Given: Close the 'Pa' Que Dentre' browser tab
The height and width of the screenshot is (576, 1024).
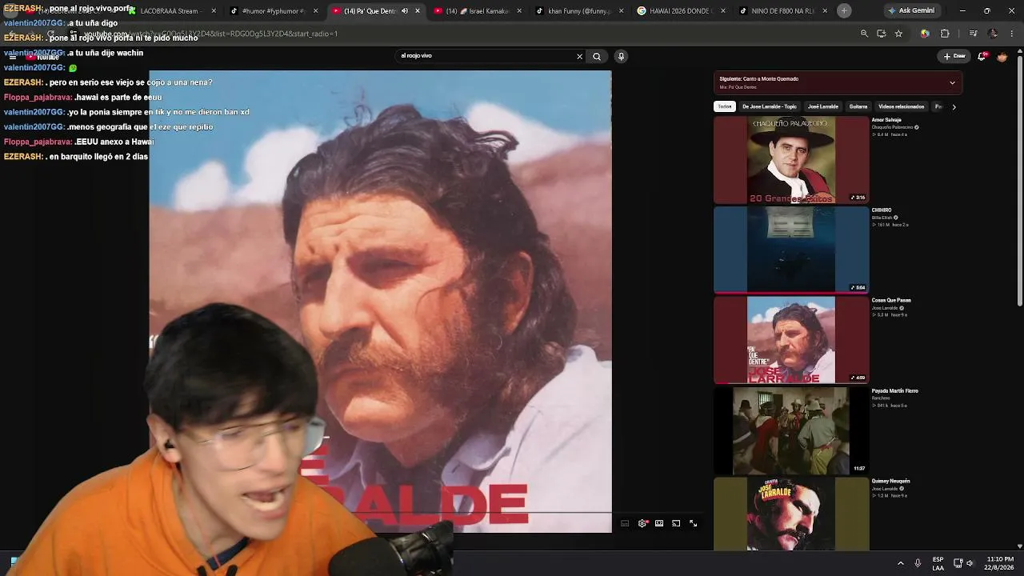Looking at the screenshot, I should click(418, 11).
